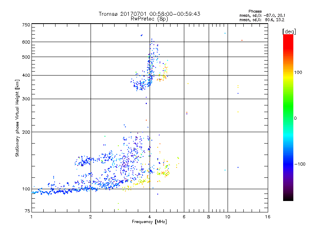Click the x-axis tick label "10"

[x=228, y=217]
